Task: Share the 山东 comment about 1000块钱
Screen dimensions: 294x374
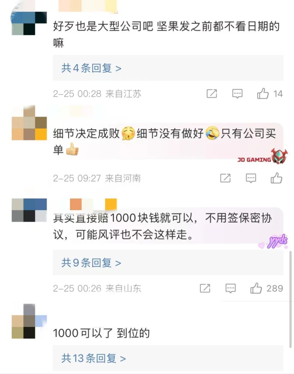Action: 205,288
